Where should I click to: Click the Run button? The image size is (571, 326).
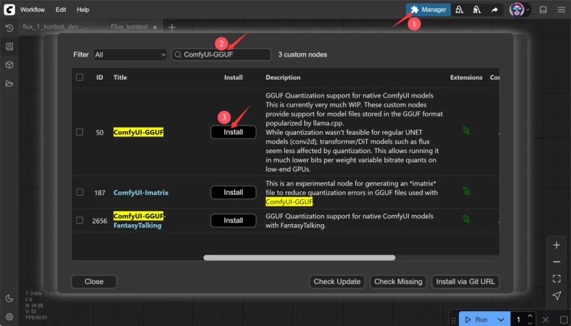477,320
